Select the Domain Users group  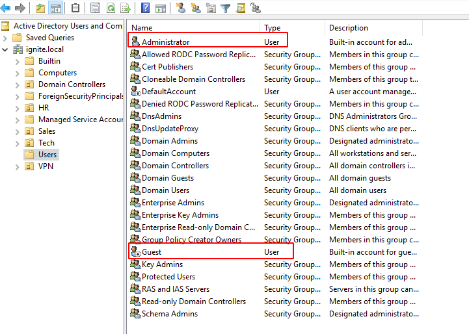165,190
